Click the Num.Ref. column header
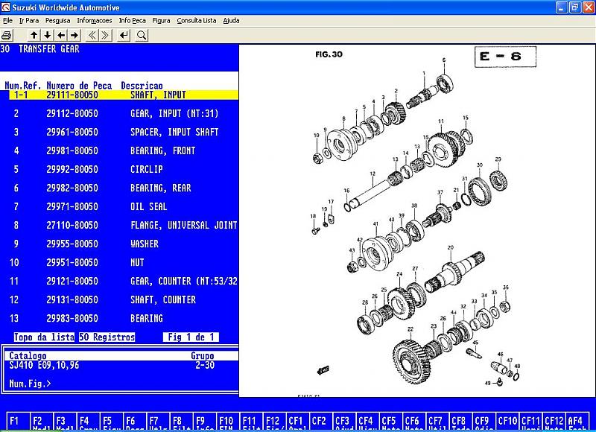 23,86
